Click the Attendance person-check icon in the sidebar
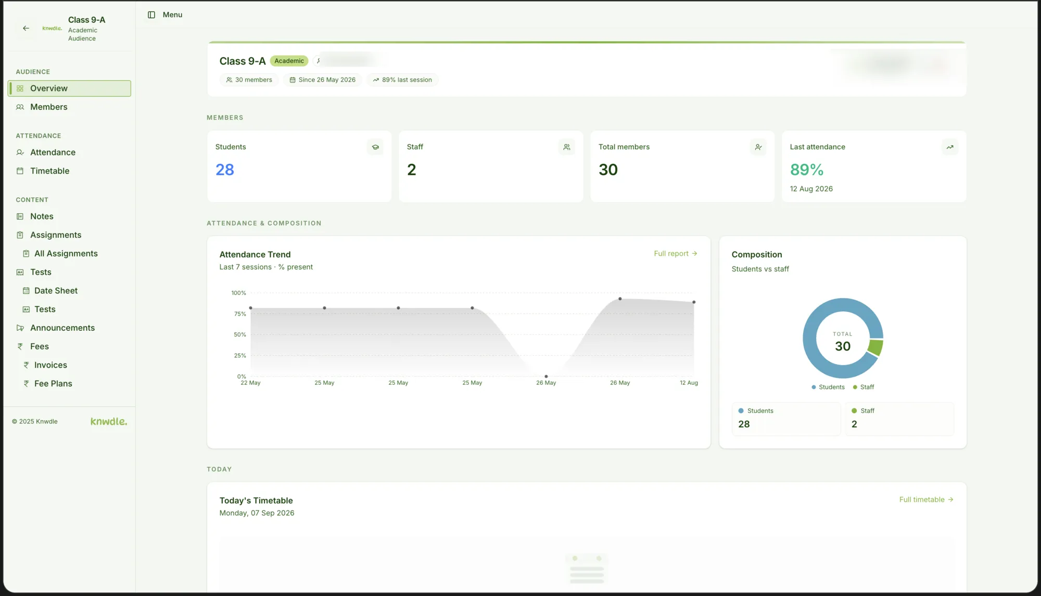1041x596 pixels. 20,152
